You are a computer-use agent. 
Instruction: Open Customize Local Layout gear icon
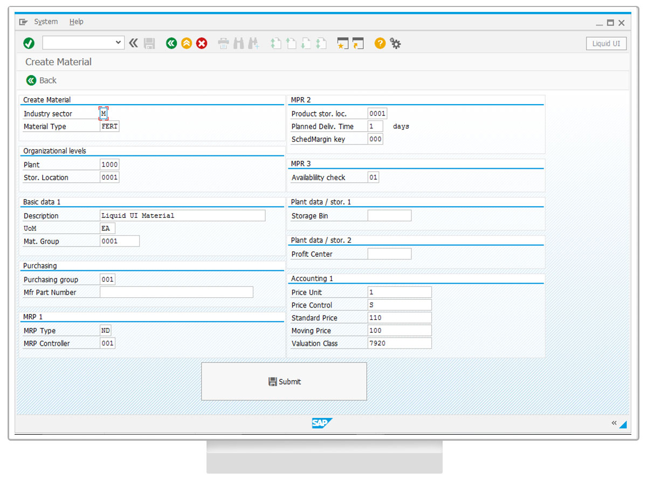point(396,43)
